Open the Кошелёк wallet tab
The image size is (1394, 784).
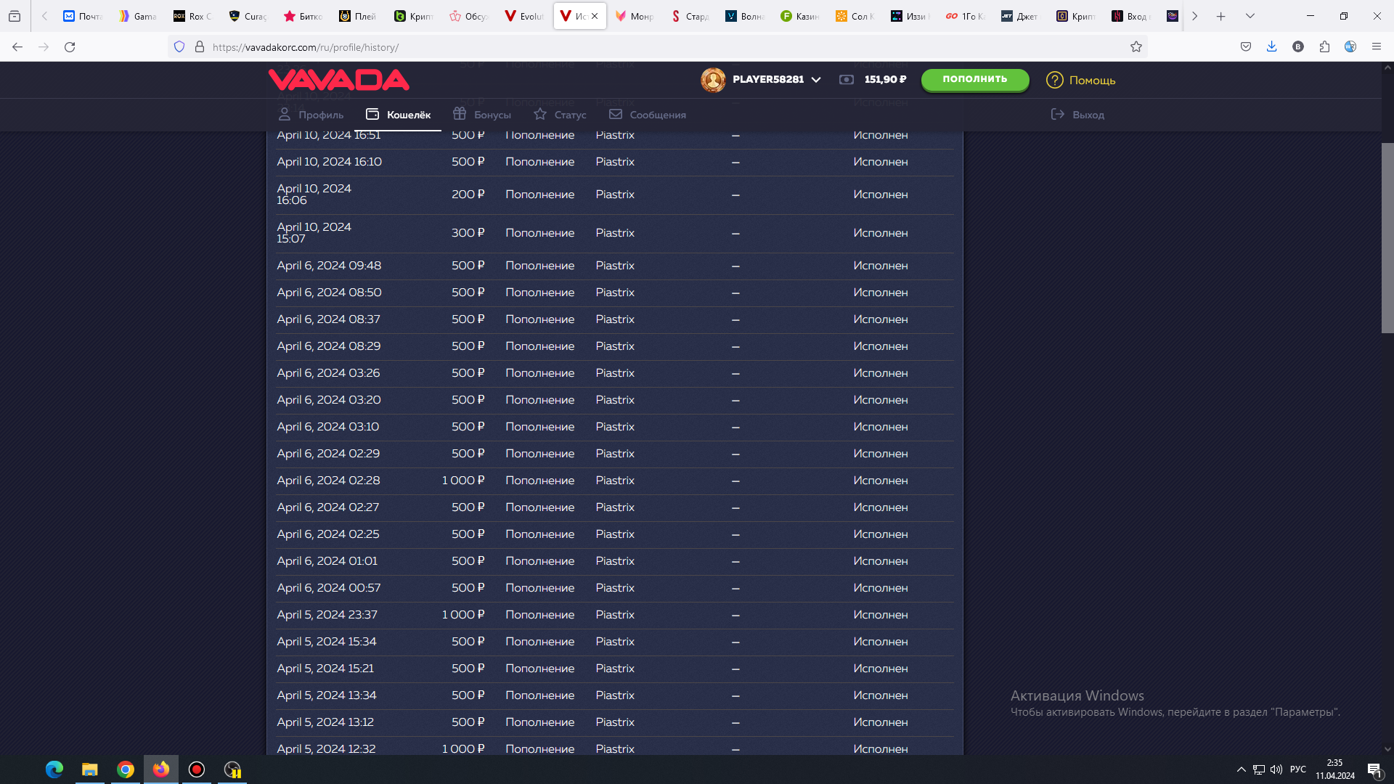[x=399, y=115]
